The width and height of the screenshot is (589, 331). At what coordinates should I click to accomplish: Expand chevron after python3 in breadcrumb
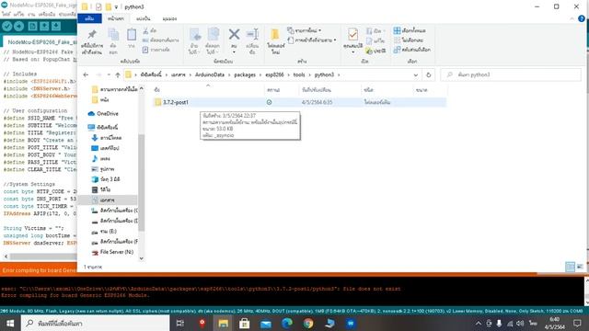click(x=339, y=75)
